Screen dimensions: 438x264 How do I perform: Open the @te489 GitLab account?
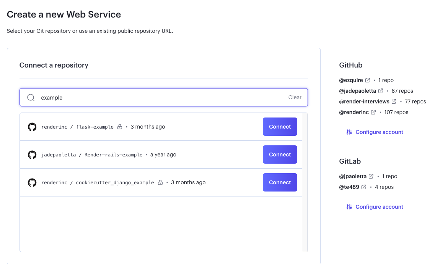pos(349,187)
